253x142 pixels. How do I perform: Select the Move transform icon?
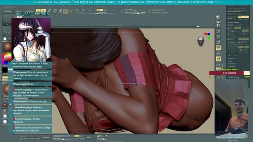coord(49,11)
